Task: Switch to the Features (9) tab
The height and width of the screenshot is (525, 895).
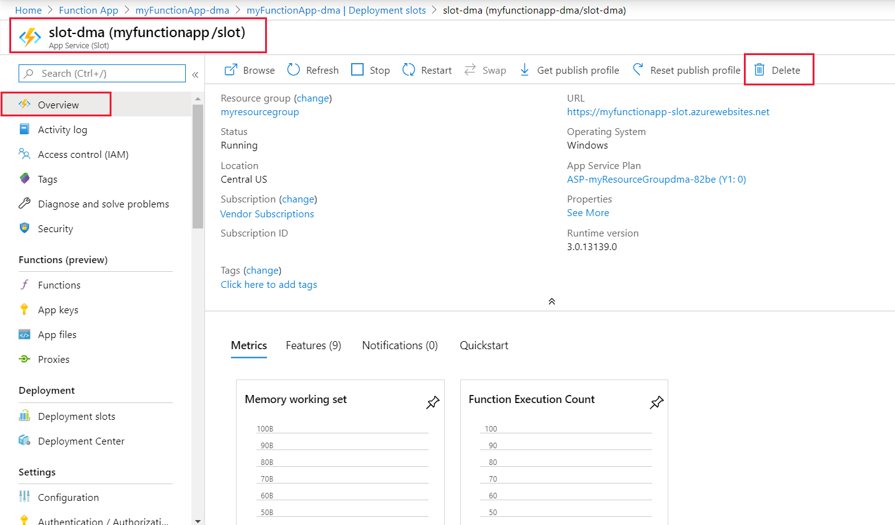Action: 313,345
